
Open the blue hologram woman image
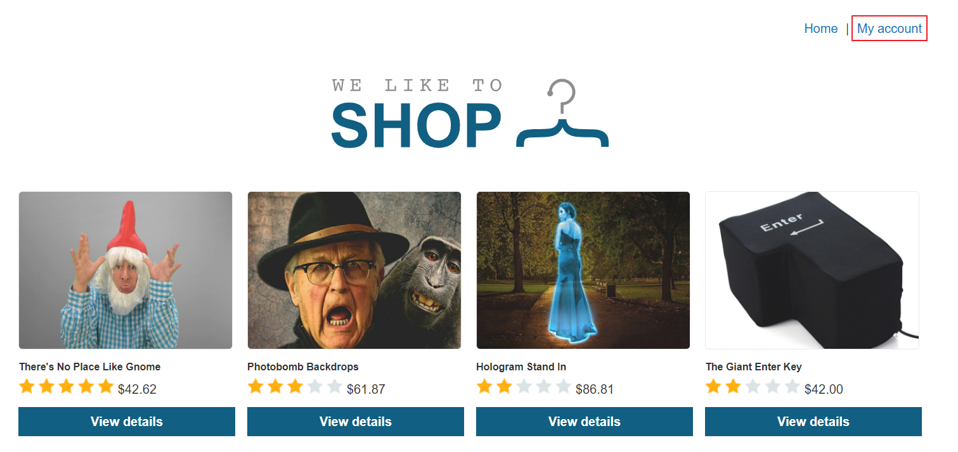pyautogui.click(x=583, y=270)
